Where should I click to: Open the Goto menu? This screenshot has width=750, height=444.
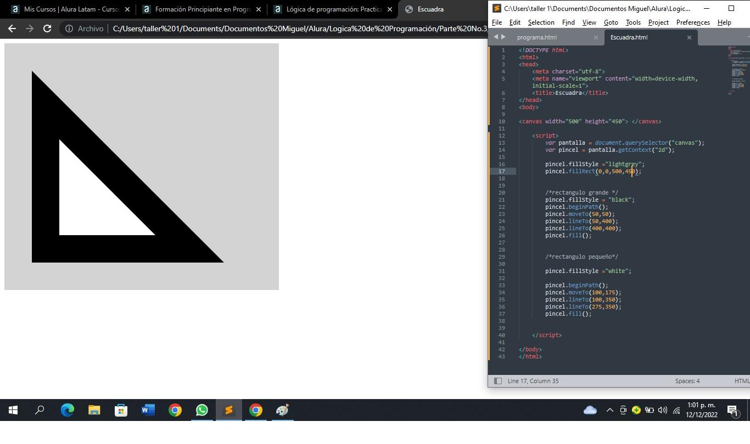pyautogui.click(x=611, y=22)
